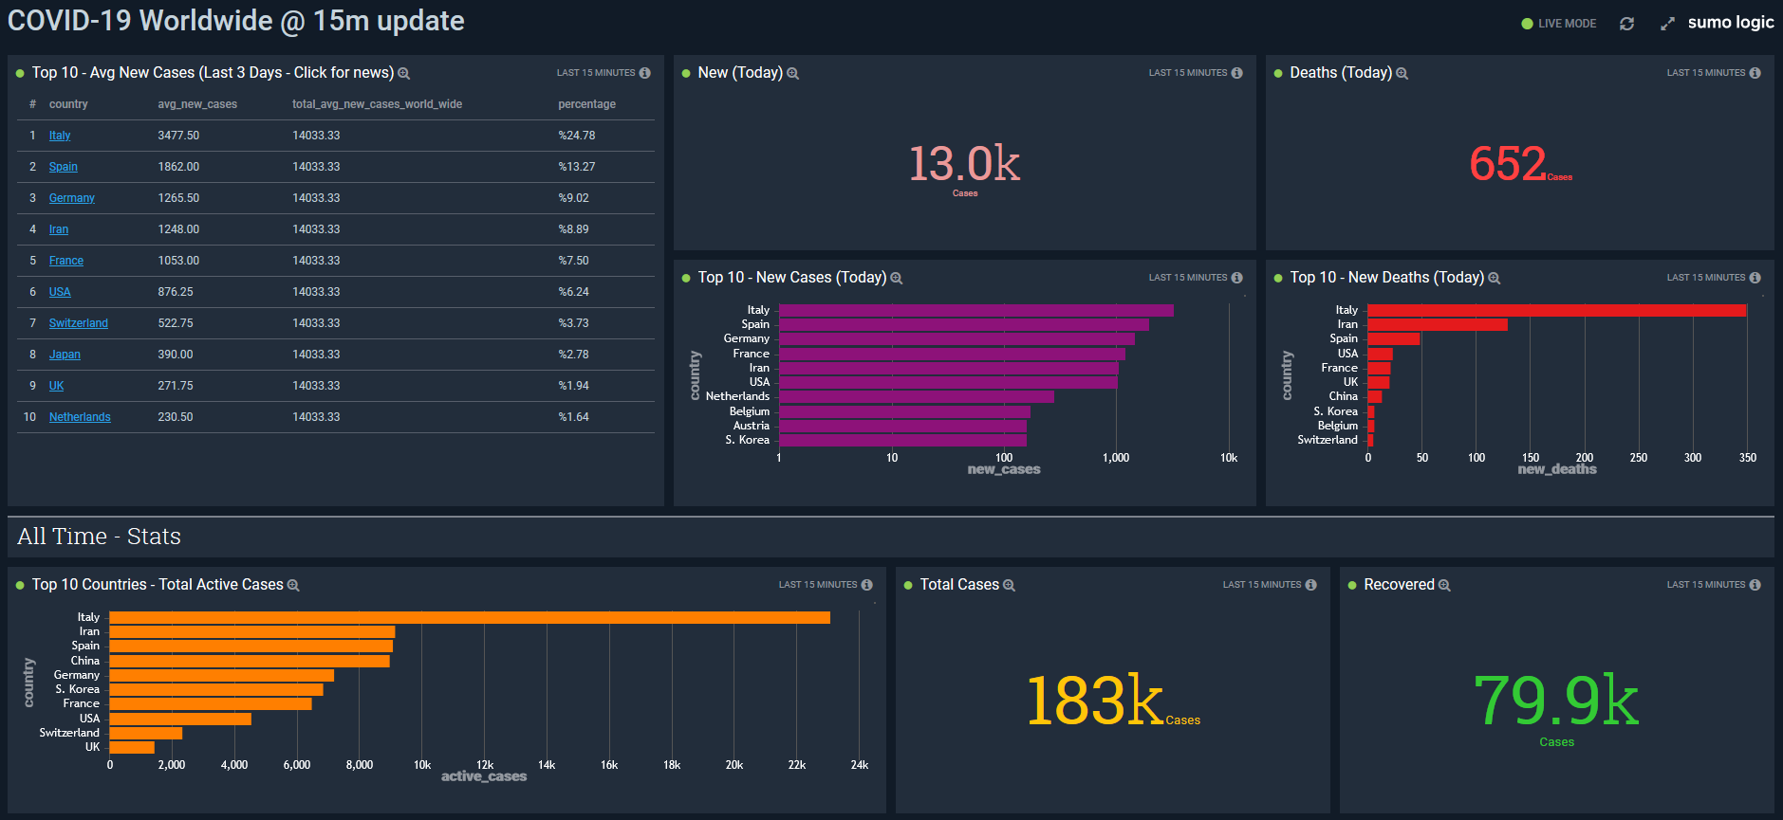Click the new_cases axis label
Screen dimensions: 1783x820
[x=1004, y=469]
